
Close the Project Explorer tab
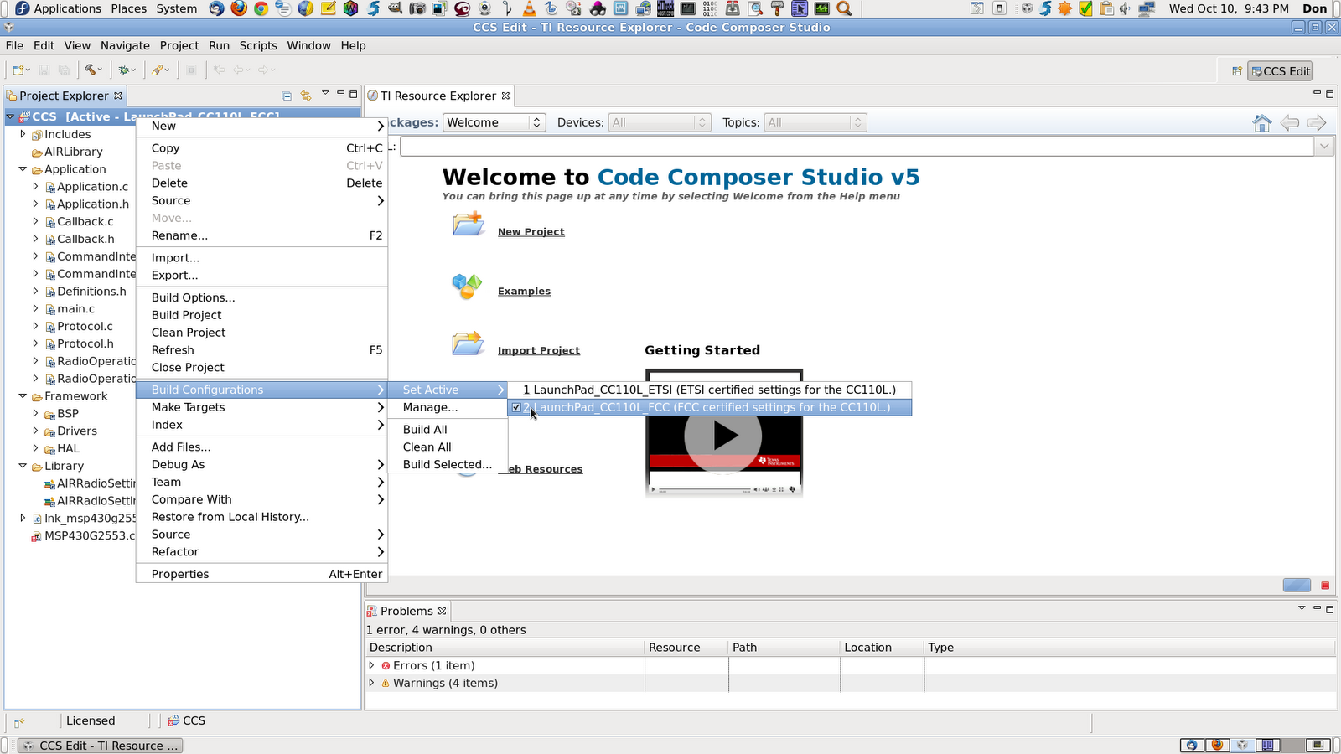pyautogui.click(x=118, y=96)
